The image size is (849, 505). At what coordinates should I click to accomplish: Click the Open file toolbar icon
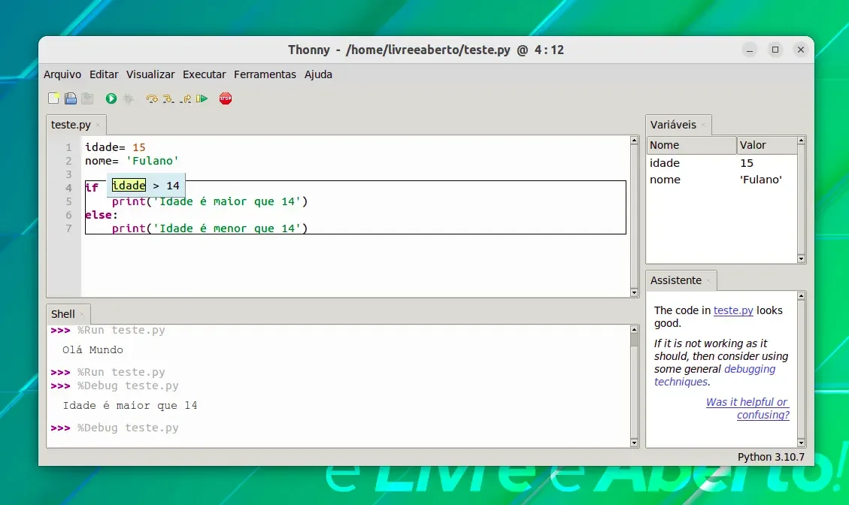(71, 98)
